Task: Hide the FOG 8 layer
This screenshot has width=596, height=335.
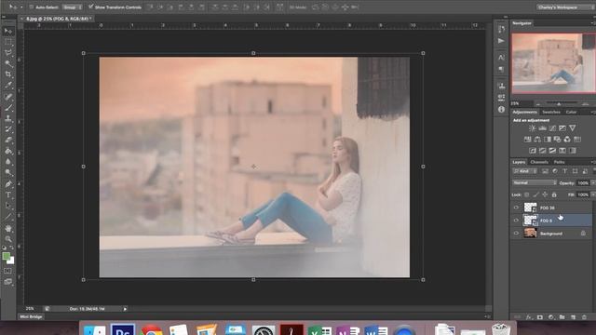Action: [516, 221]
